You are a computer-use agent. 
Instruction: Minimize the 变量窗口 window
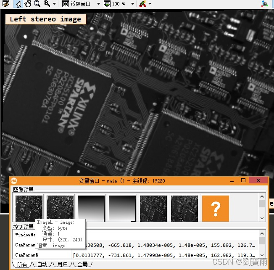tap(232, 181)
